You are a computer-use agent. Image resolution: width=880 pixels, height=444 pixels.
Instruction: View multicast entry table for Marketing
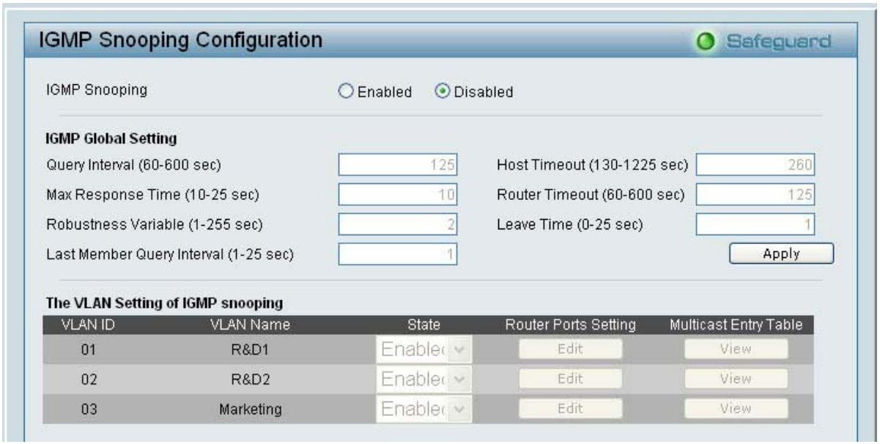[736, 409]
